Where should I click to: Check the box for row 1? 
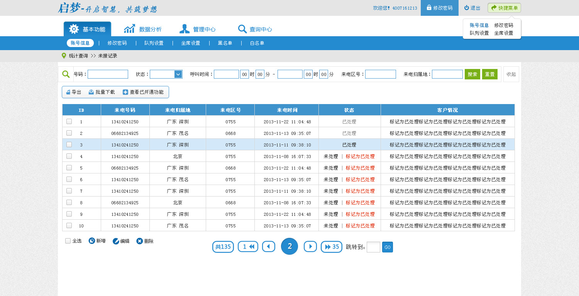(69, 121)
